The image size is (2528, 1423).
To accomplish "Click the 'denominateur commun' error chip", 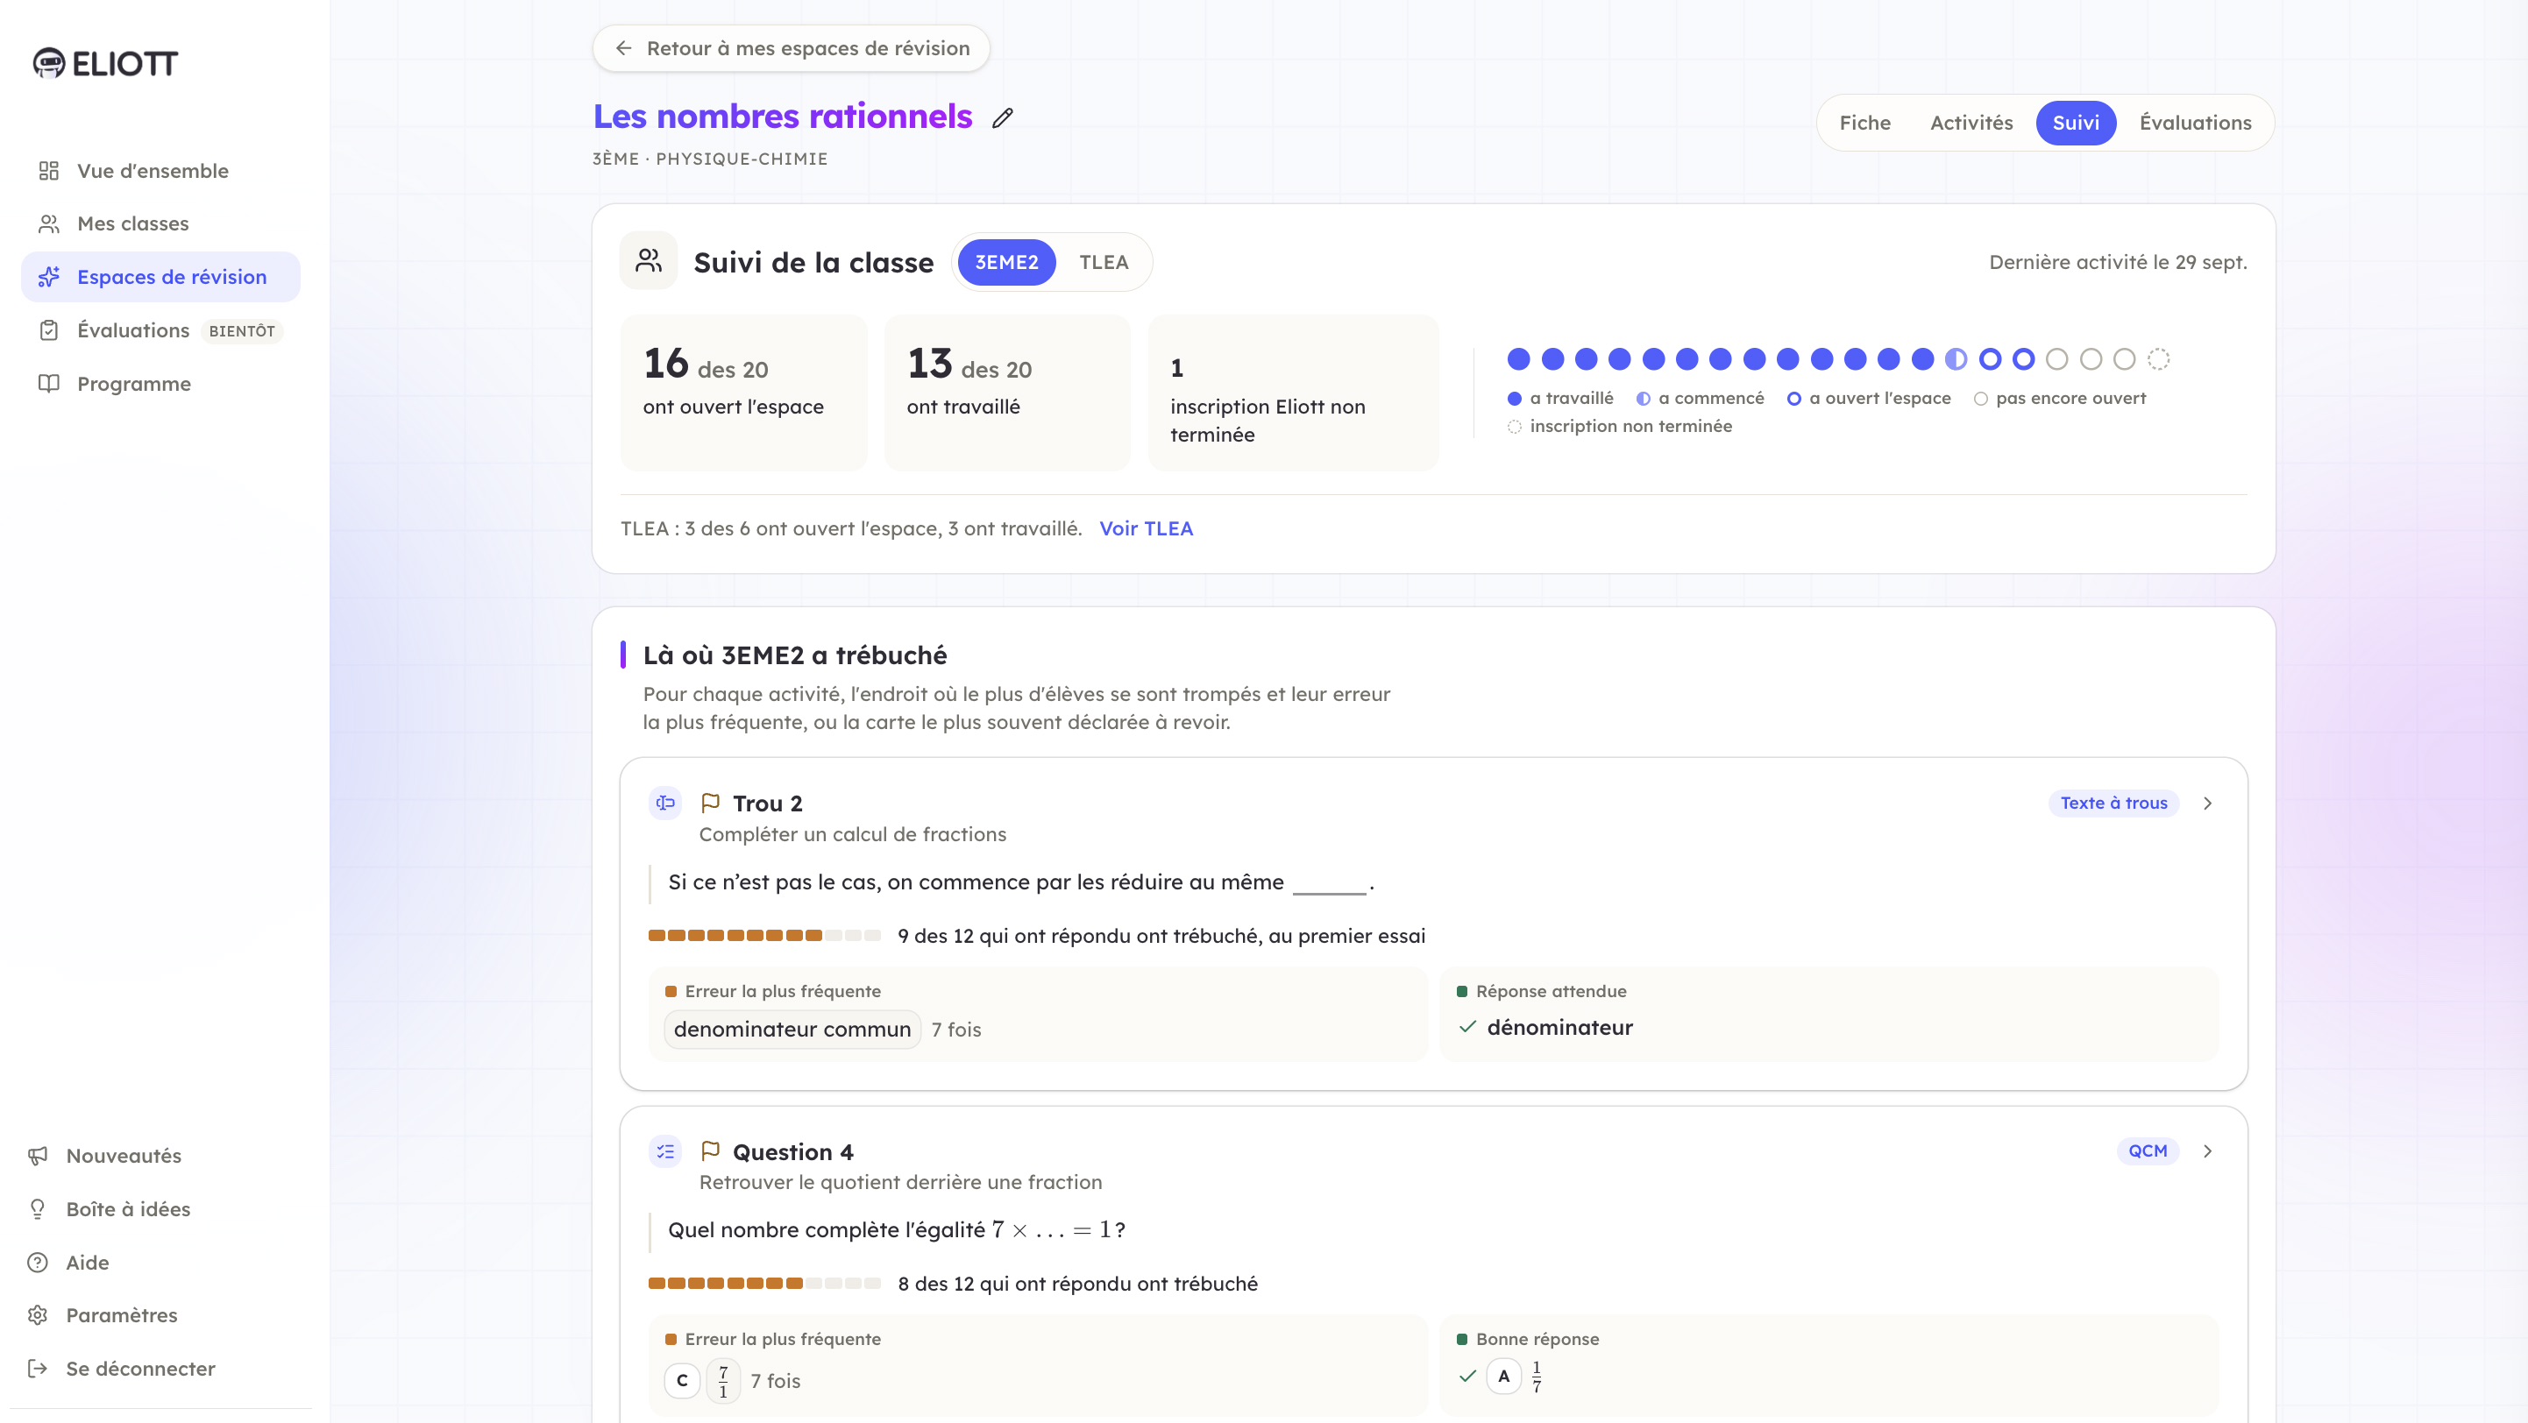I will (792, 1030).
